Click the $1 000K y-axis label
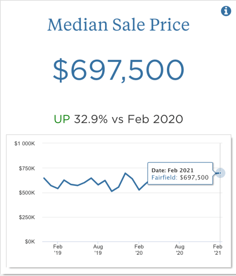Viewport: 236px width, 276px height. 25,143
